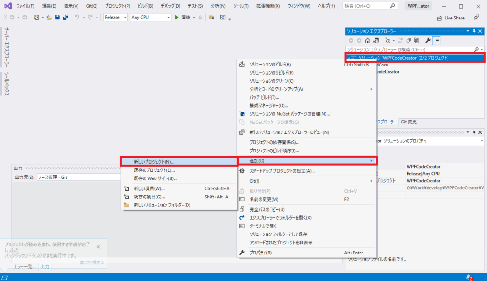Open the new project icon dropdown arrow

(x=42, y=18)
